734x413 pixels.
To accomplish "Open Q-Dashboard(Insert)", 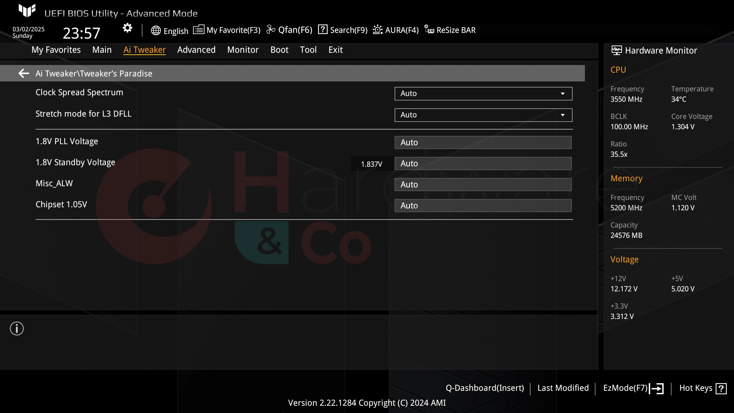I will (485, 388).
